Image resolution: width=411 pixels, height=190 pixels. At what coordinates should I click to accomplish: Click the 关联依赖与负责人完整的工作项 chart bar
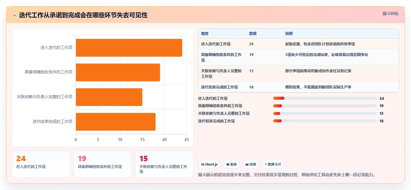pyautogui.click(x=109, y=97)
